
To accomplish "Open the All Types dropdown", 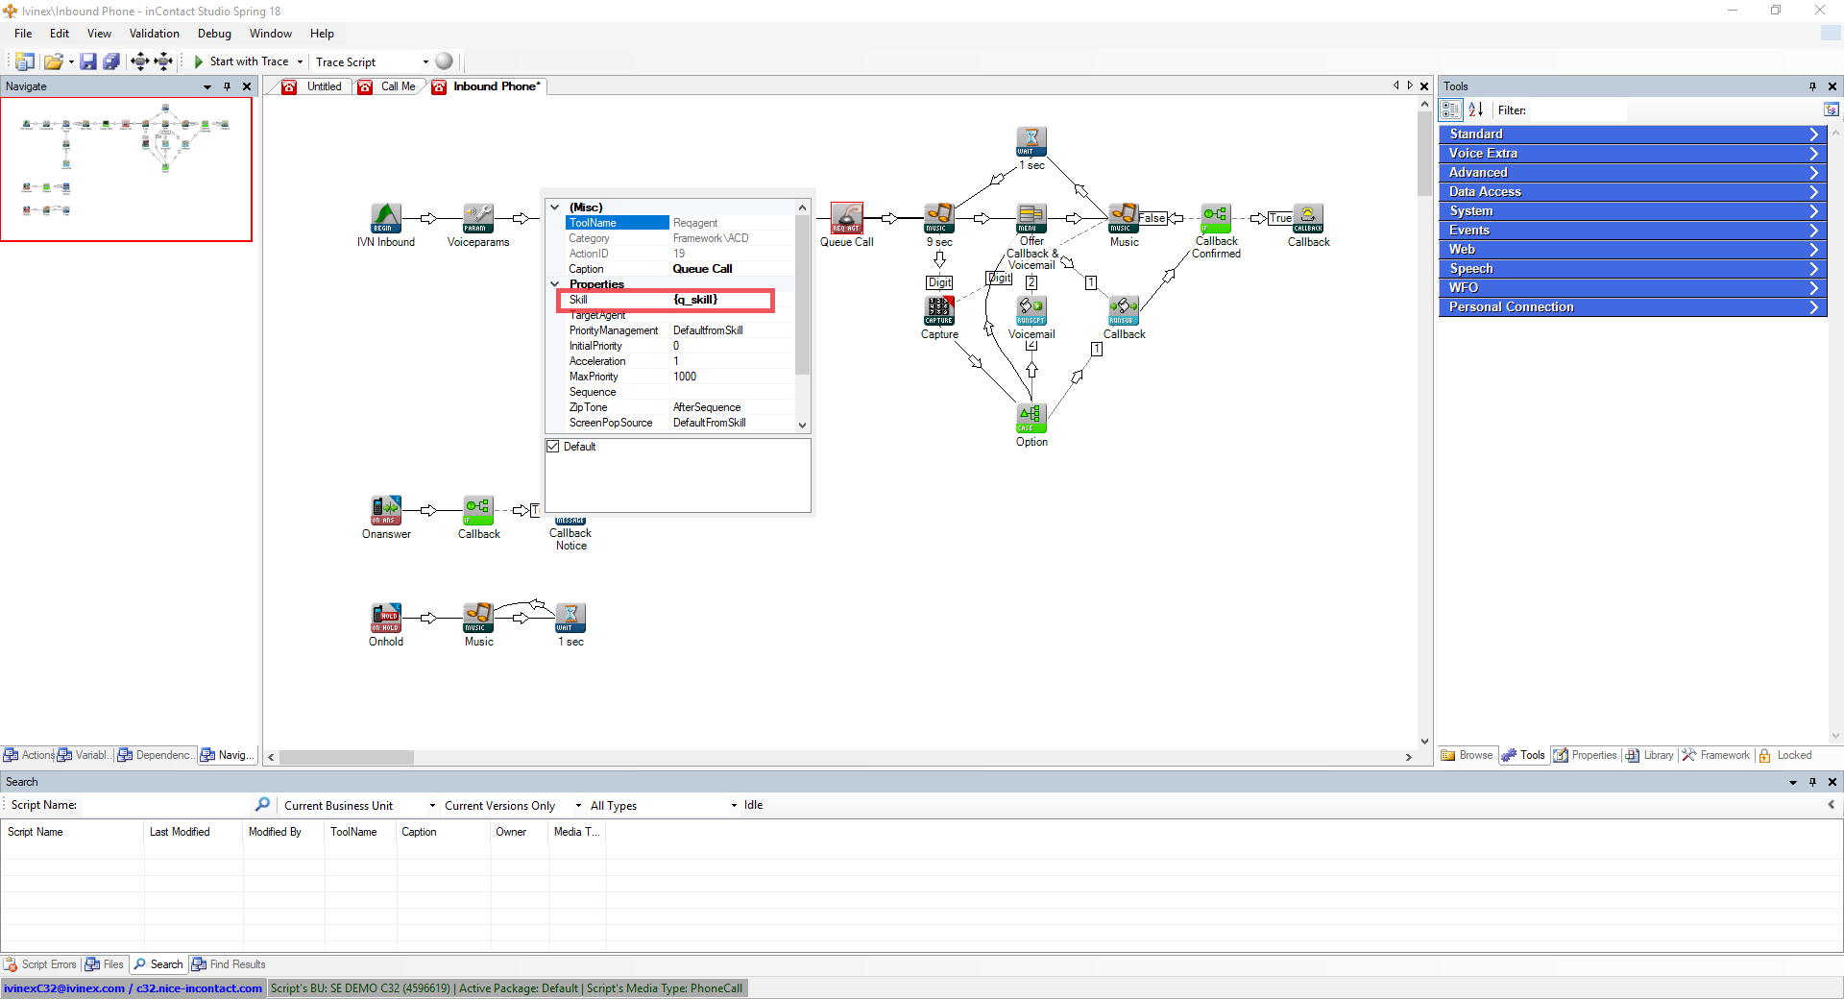I will [734, 806].
